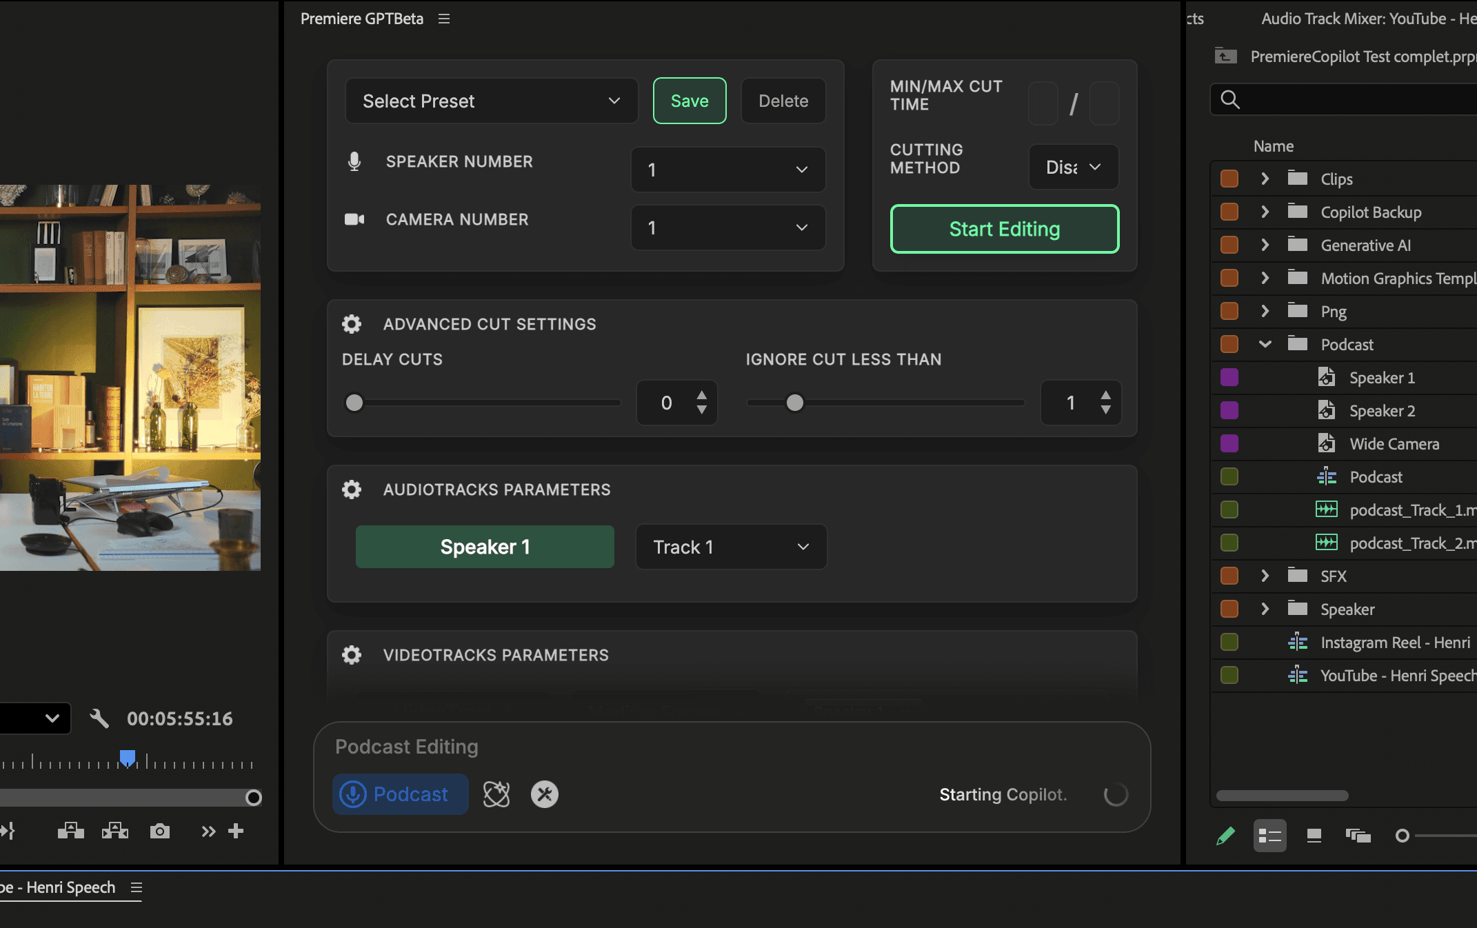This screenshot has height=928, width=1477.
Task: Click the Start Editing button
Action: 1004,229
